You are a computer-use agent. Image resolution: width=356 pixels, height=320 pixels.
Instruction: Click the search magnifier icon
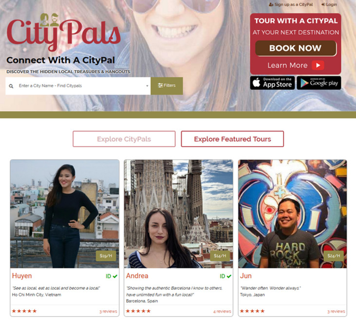click(x=11, y=86)
